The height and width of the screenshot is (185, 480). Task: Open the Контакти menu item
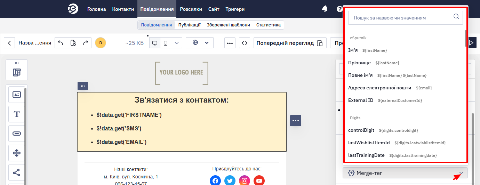(x=123, y=9)
